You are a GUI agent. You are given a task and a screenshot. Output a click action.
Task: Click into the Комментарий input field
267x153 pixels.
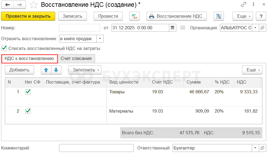(x=96, y=148)
